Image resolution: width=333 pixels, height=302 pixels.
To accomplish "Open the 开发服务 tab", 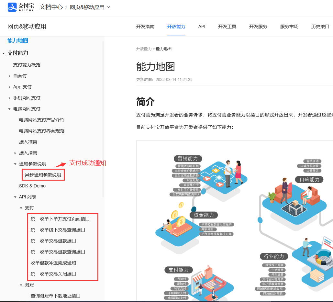I will click(x=258, y=27).
